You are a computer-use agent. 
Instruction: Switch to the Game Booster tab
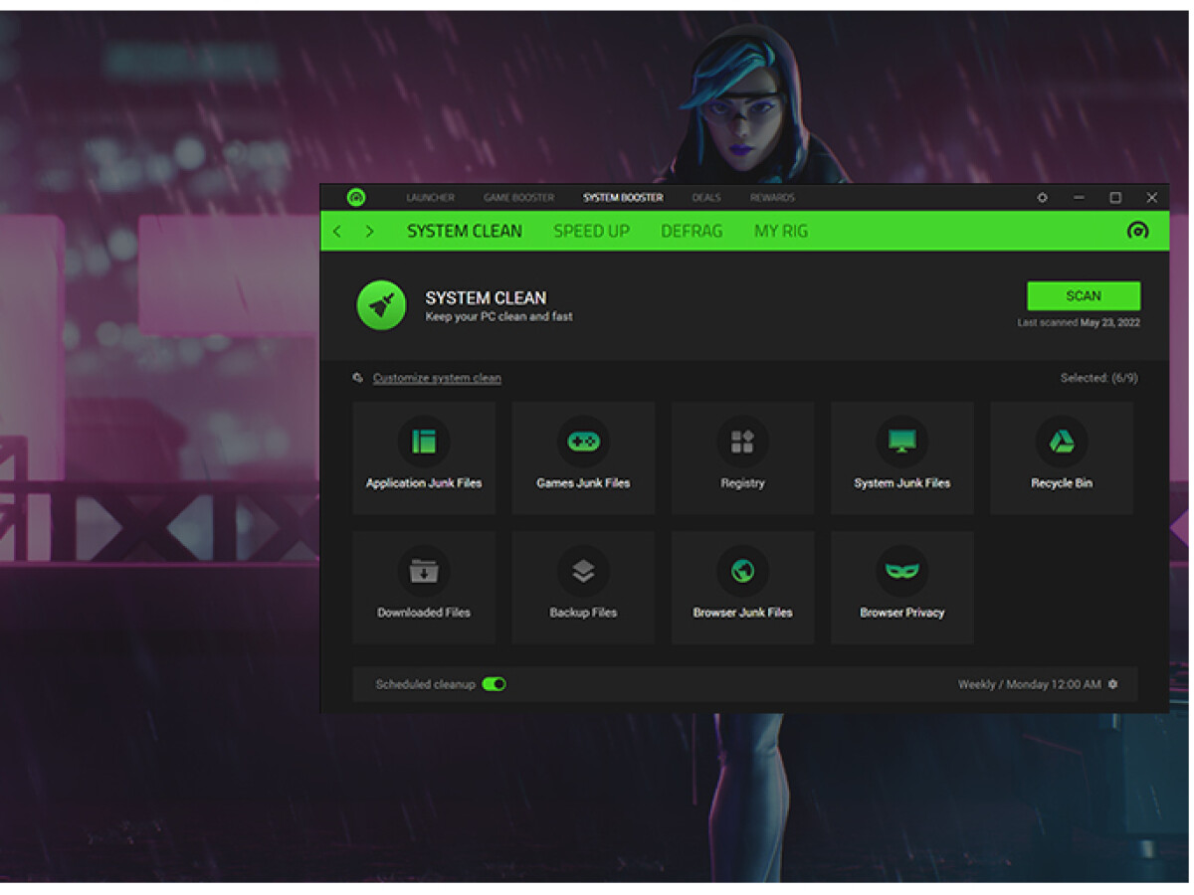[518, 198]
